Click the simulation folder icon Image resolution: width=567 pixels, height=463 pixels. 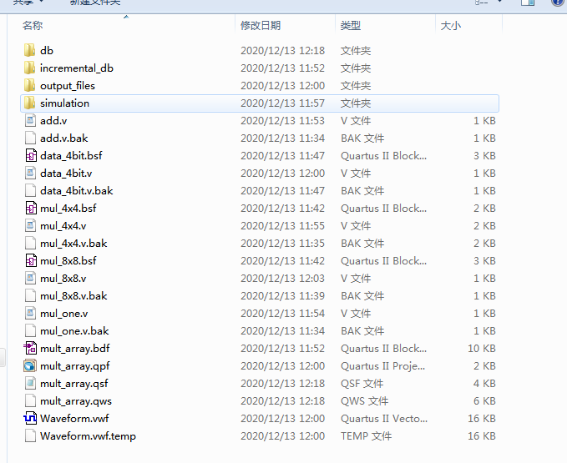(30, 103)
